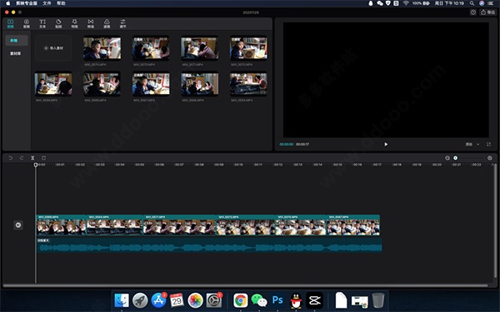Image resolution: width=500 pixels, height=312 pixels.
Task: Open the 音频 audio panel icon
Action: [x=27, y=23]
